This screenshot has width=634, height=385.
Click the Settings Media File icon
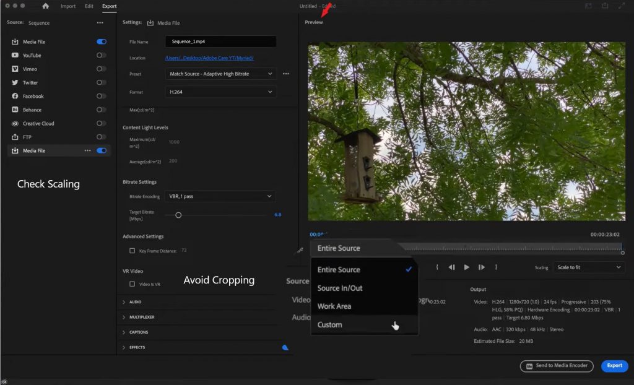coord(150,23)
